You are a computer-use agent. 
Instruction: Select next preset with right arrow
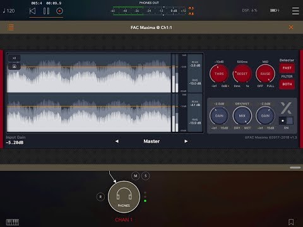(x=186, y=141)
